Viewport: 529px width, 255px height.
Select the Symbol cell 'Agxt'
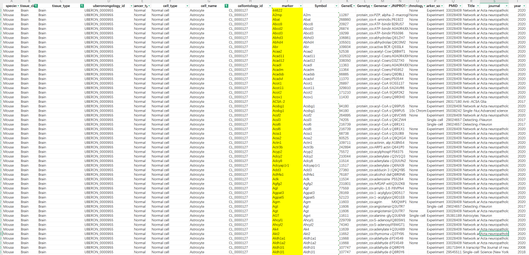(x=320, y=215)
